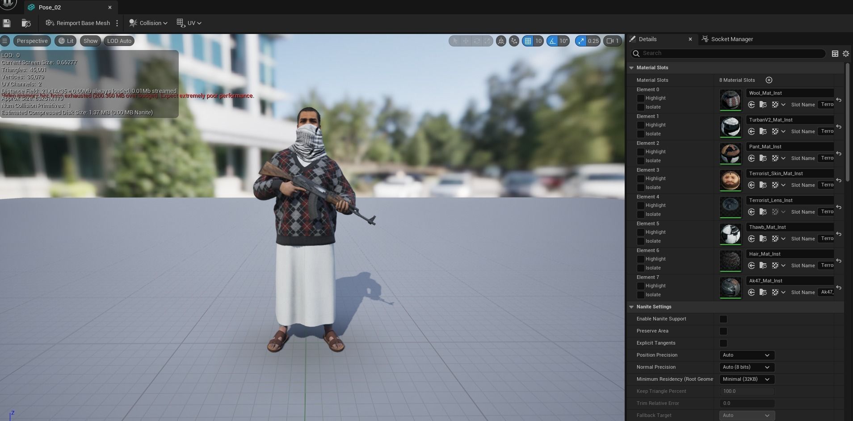Switch to the Details tab
Viewport: 853px width, 421px height.
647,39
